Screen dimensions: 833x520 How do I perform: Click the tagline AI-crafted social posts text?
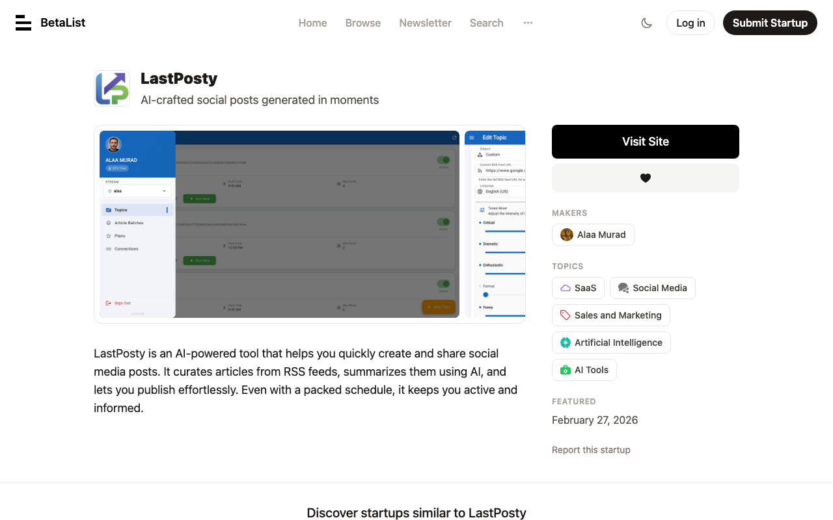(x=260, y=100)
